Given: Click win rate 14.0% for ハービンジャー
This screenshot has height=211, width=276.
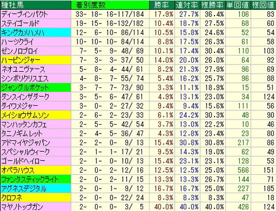Looking at the screenshot, I should pyautogui.click(x=164, y=60).
